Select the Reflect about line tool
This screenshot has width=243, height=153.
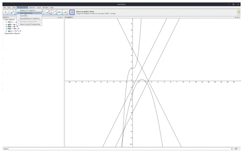tap(54, 12)
